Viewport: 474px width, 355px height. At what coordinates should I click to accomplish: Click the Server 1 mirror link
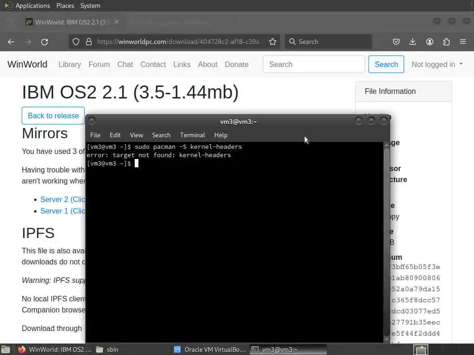click(62, 211)
